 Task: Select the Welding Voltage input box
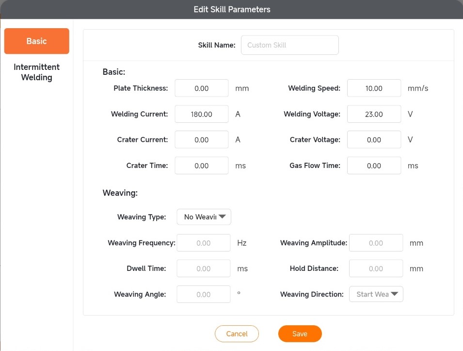[x=374, y=114]
